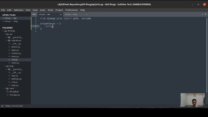This screenshot has height=117, width=208.
Task: Close the Sublime Text window
Action: pos(204,4)
